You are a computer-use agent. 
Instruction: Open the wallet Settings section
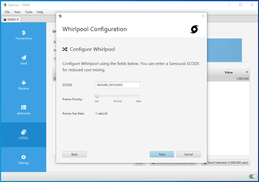pyautogui.click(x=24, y=160)
